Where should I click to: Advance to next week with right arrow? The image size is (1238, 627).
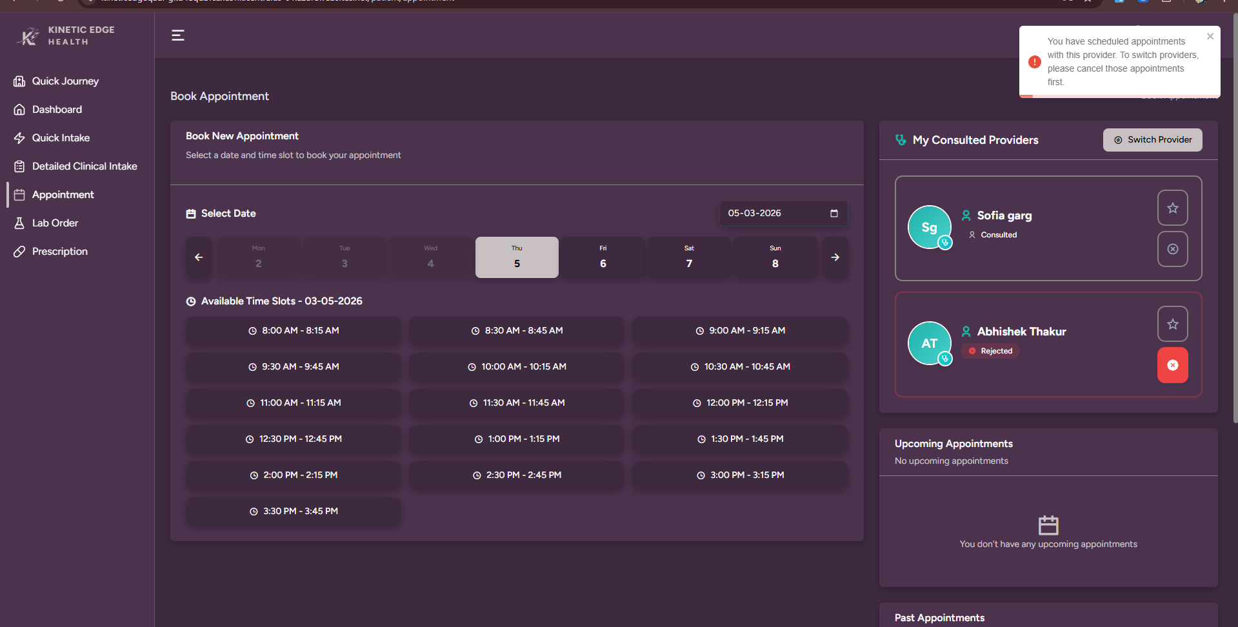[x=835, y=257]
